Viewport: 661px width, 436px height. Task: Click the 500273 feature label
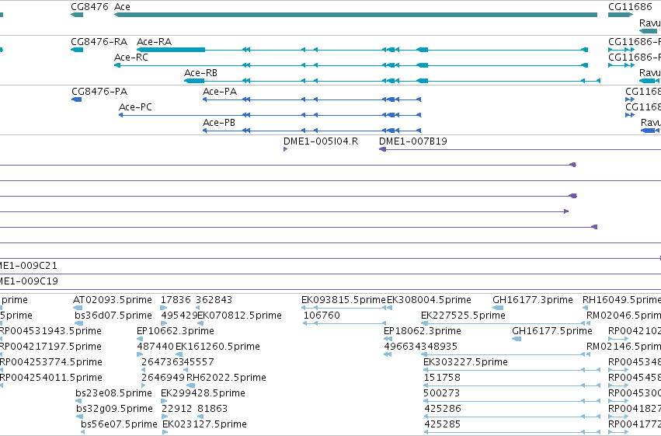pyautogui.click(x=442, y=393)
